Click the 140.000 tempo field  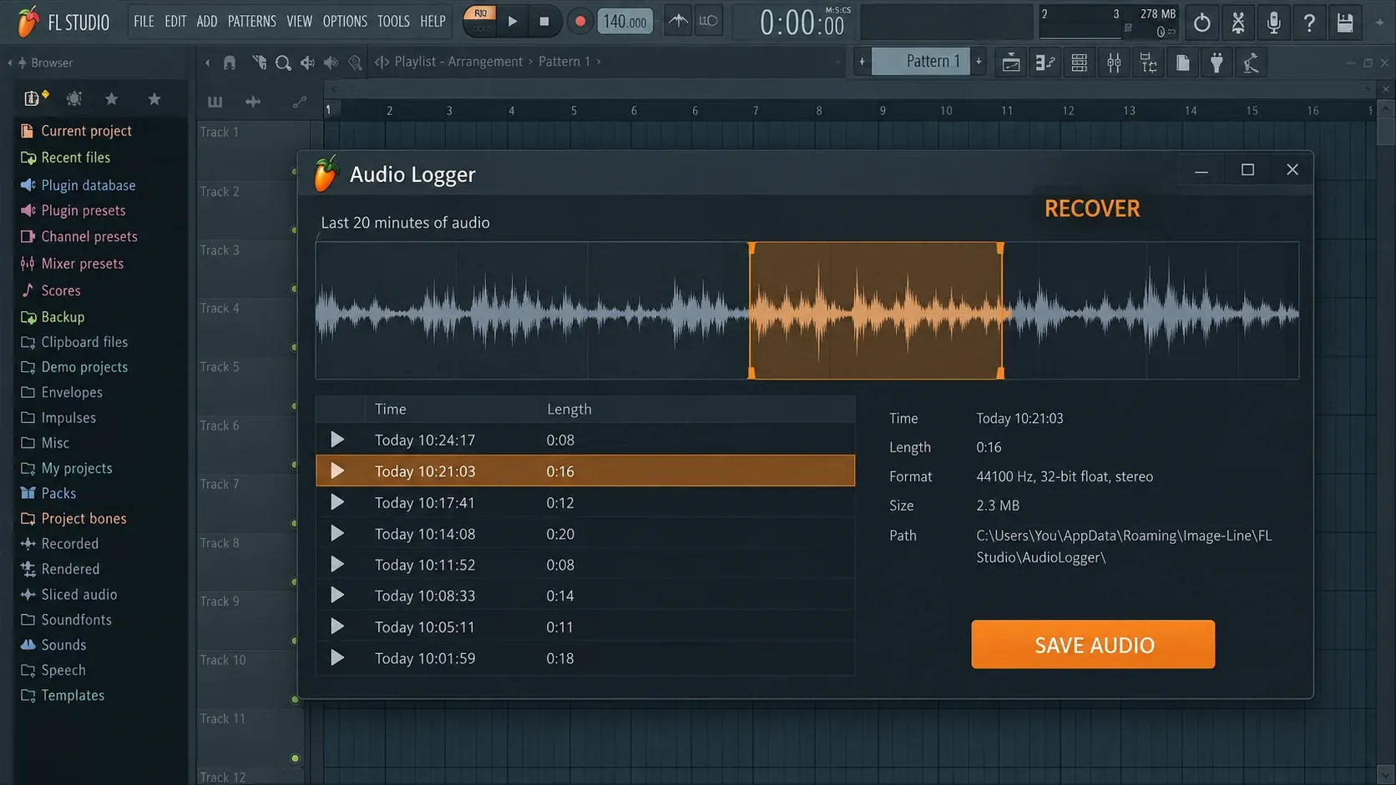625,22
